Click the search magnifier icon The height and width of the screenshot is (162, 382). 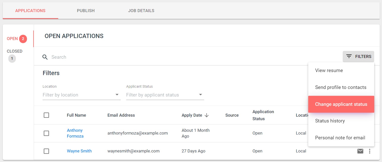[x=45, y=57]
